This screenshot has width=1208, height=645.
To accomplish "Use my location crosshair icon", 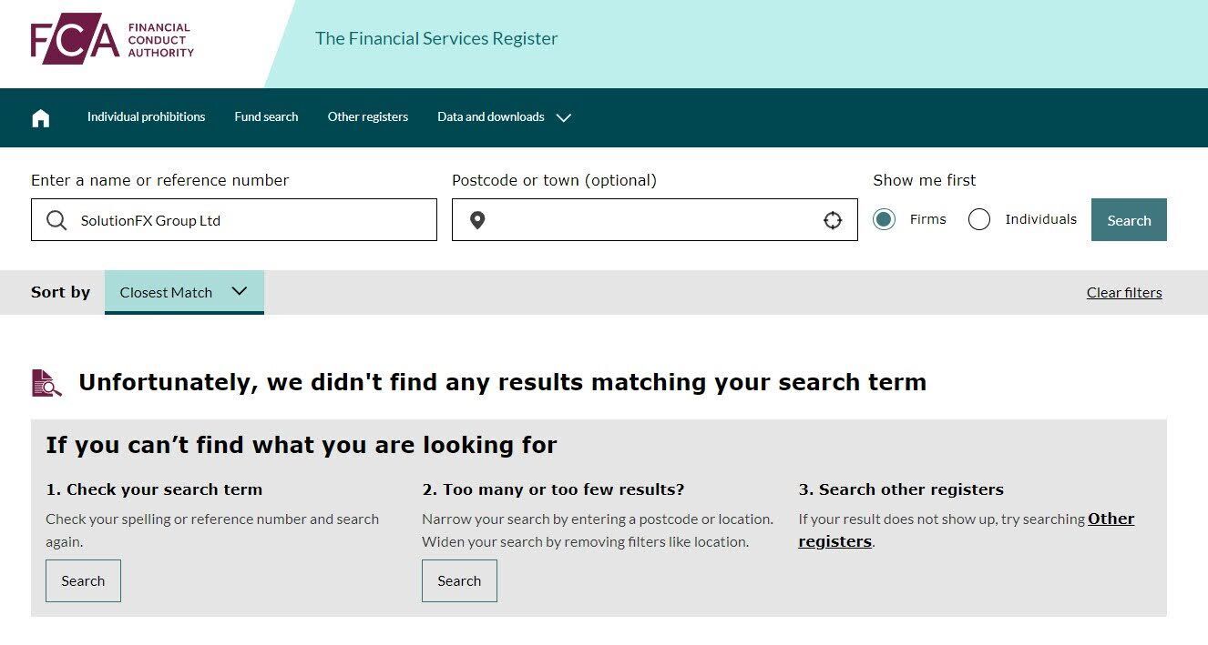I will pyautogui.click(x=833, y=220).
